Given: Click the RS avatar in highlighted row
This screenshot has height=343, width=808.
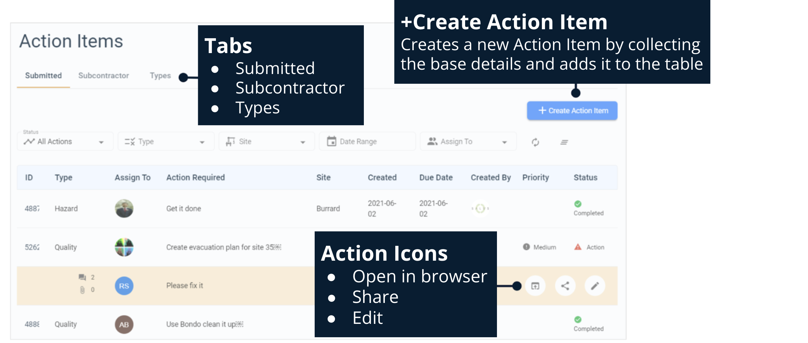Looking at the screenshot, I should (124, 286).
